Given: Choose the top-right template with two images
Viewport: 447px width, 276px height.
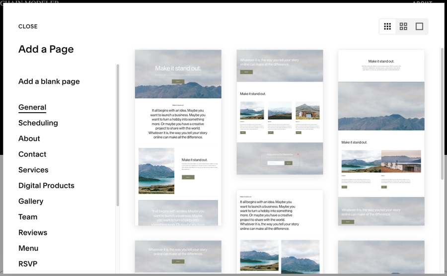Looking at the screenshot, I should tap(381, 138).
